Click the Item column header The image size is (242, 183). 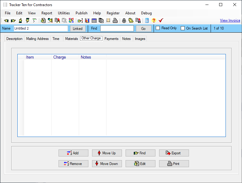pyautogui.click(x=38, y=57)
